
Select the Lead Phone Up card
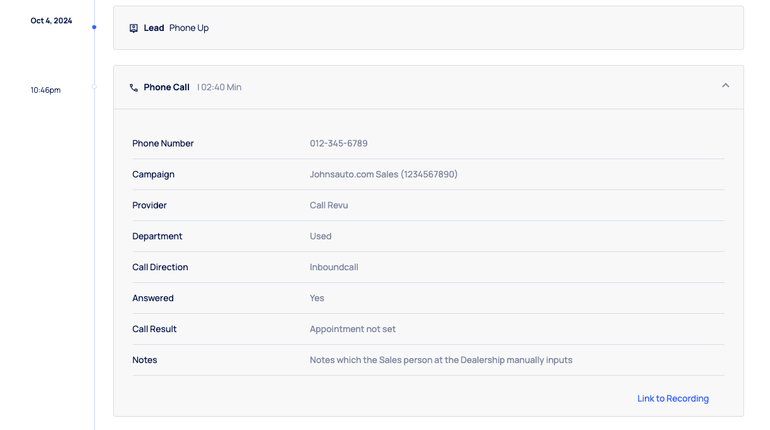(x=428, y=28)
